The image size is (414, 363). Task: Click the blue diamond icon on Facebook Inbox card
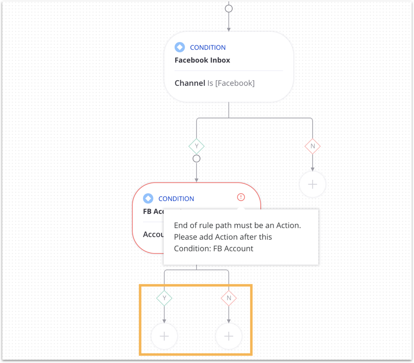coord(180,48)
